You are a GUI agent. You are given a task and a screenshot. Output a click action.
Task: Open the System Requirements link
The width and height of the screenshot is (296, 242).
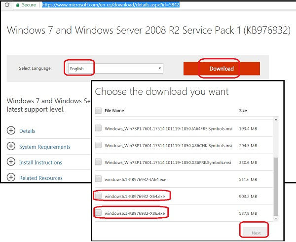(45, 147)
